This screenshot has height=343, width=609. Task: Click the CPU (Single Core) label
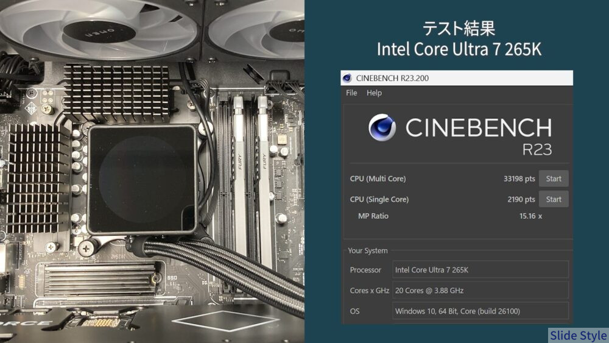pos(379,199)
